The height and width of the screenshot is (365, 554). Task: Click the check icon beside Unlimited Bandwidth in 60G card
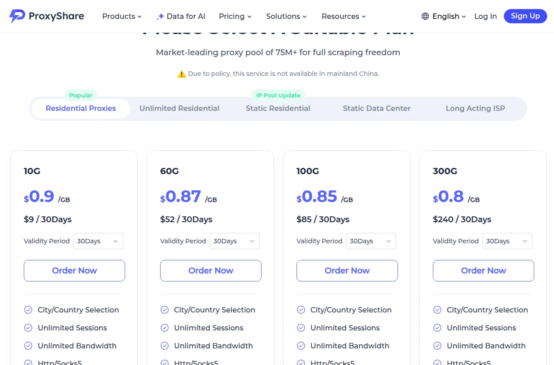pos(165,346)
